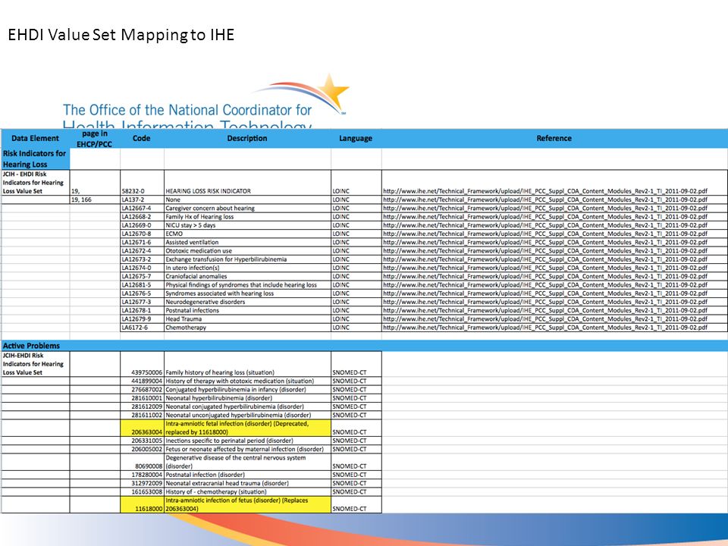Click the 'Active Problems' section header
The height and width of the screenshot is (546, 728).
coord(31,346)
